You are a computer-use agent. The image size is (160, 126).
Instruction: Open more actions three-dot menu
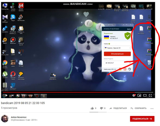coord(152,108)
